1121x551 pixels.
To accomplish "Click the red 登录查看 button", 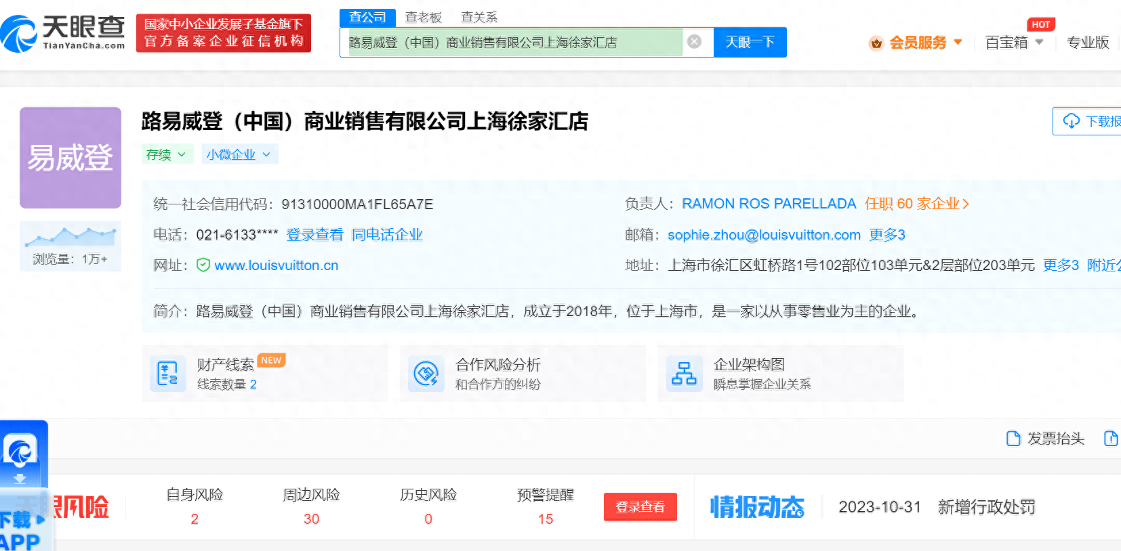I will click(x=640, y=507).
